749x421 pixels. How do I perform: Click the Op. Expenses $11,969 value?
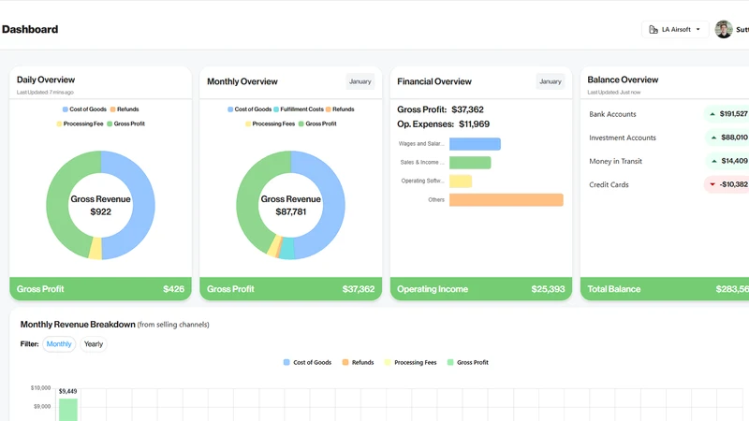pos(474,124)
